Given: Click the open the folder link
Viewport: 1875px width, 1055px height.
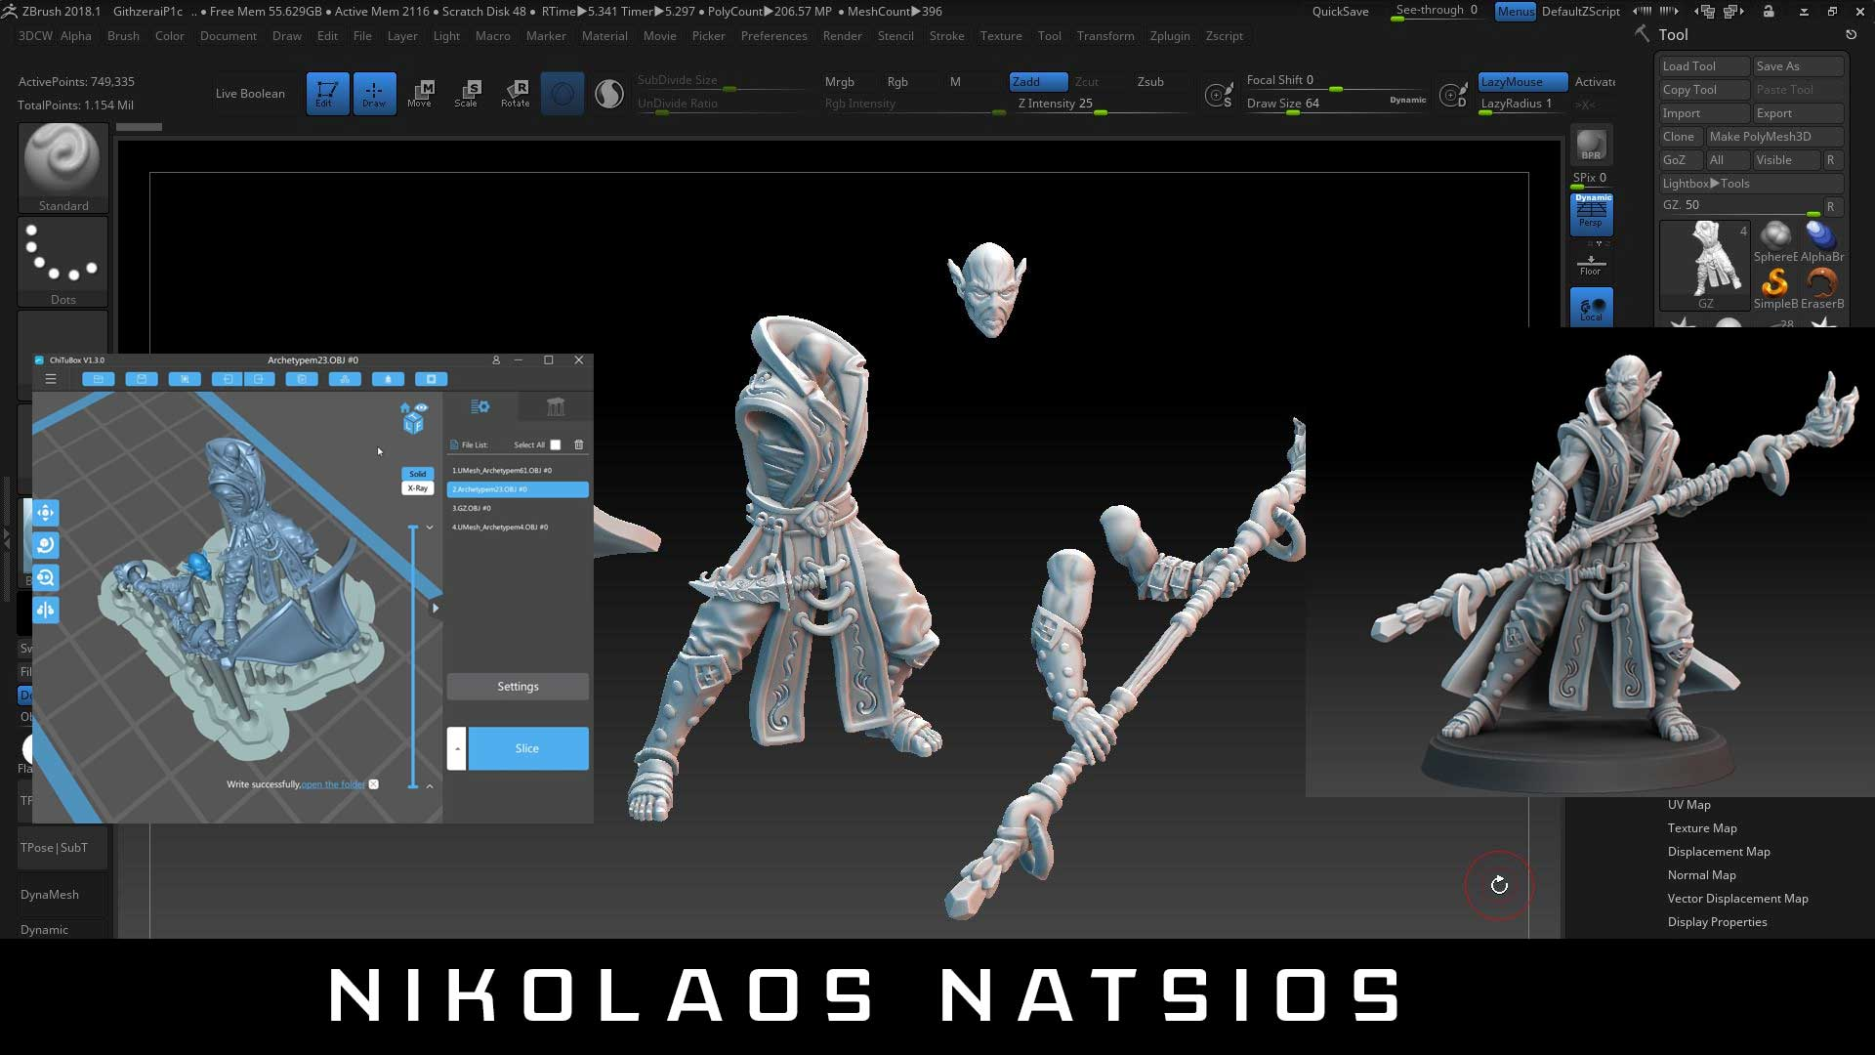Looking at the screenshot, I should [x=333, y=784].
